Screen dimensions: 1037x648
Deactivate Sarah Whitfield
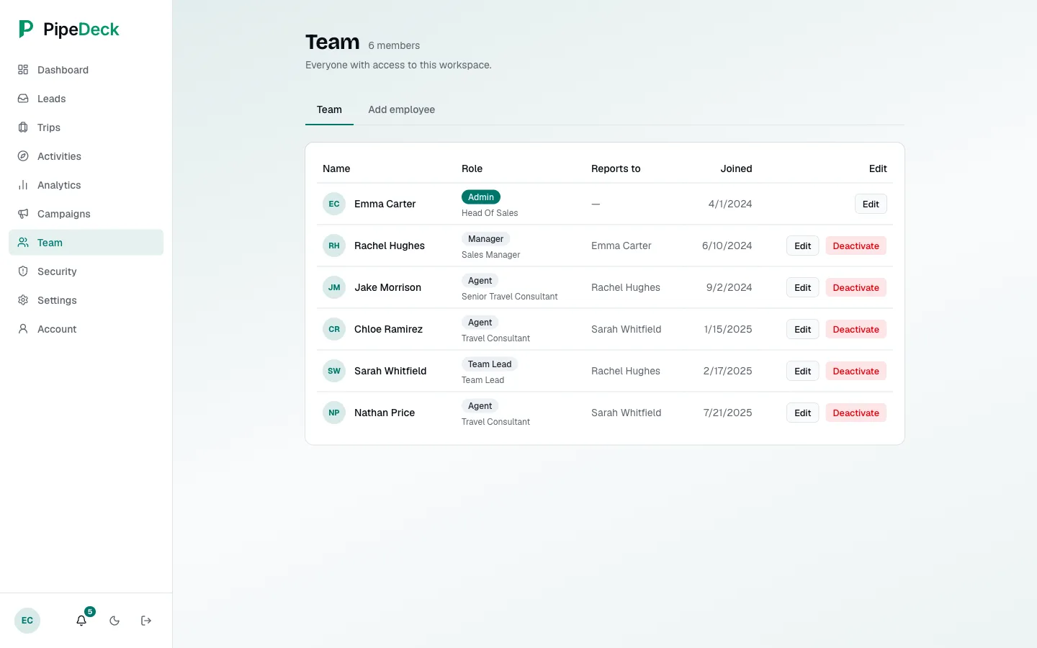coord(856,371)
